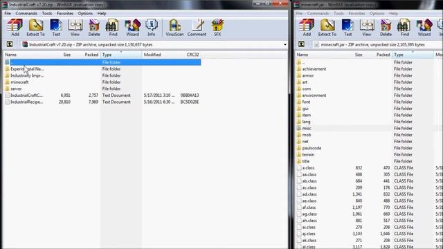
Task: Go up one level in minecraft.jar window
Action: 302,44
